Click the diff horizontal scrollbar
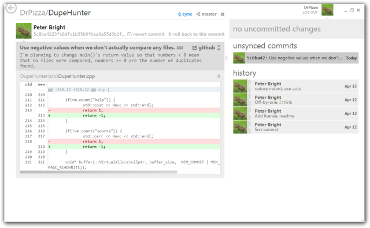Viewport: 370px width, 228px height. coord(99,172)
